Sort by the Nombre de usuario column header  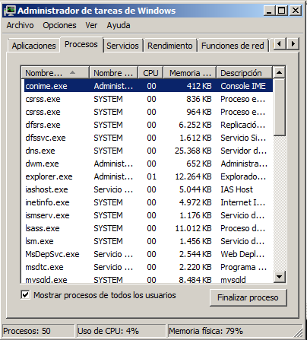point(113,73)
